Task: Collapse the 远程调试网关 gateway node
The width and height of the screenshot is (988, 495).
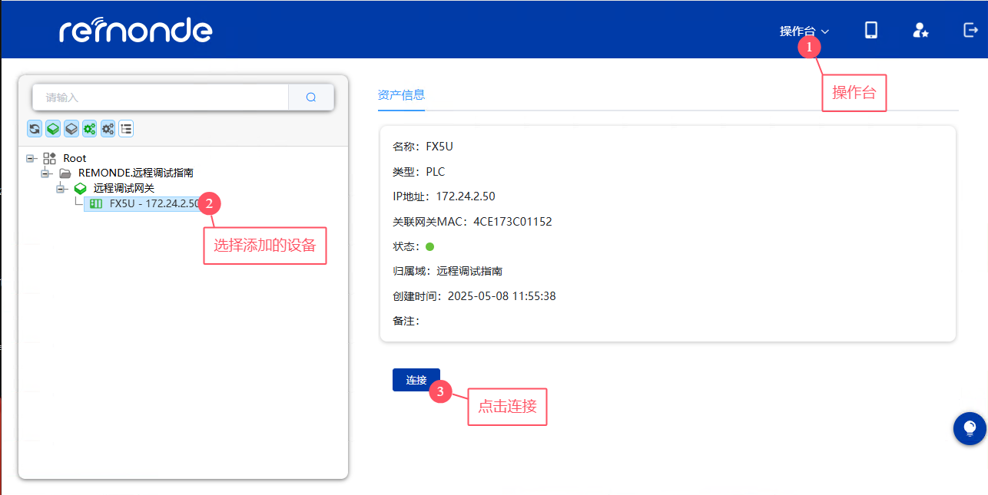Action: coord(61,188)
